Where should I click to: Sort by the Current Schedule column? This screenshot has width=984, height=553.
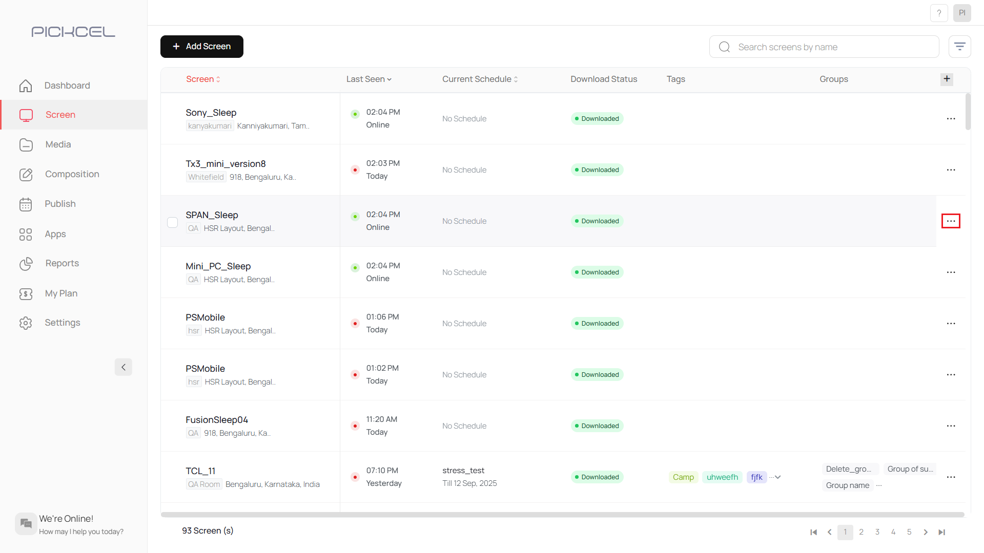480,79
